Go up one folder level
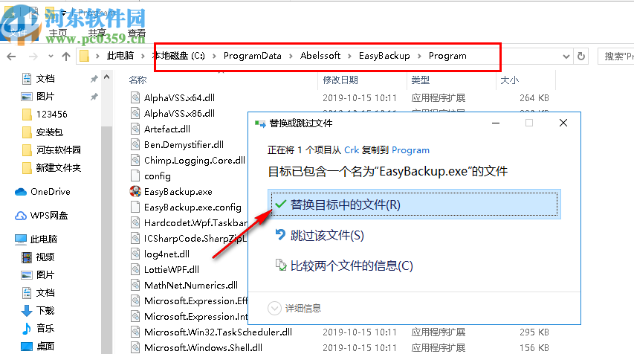Image resolution: width=634 pixels, height=354 pixels. point(66,57)
